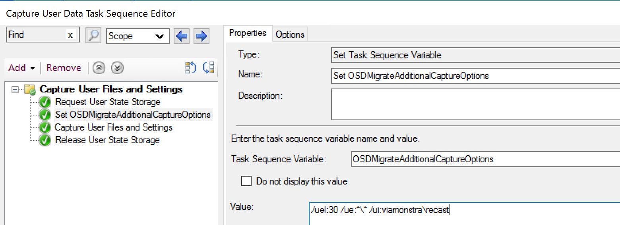Select the Capture User Files and Settings step
Screen dimensions: 620x225
pyautogui.click(x=113, y=127)
